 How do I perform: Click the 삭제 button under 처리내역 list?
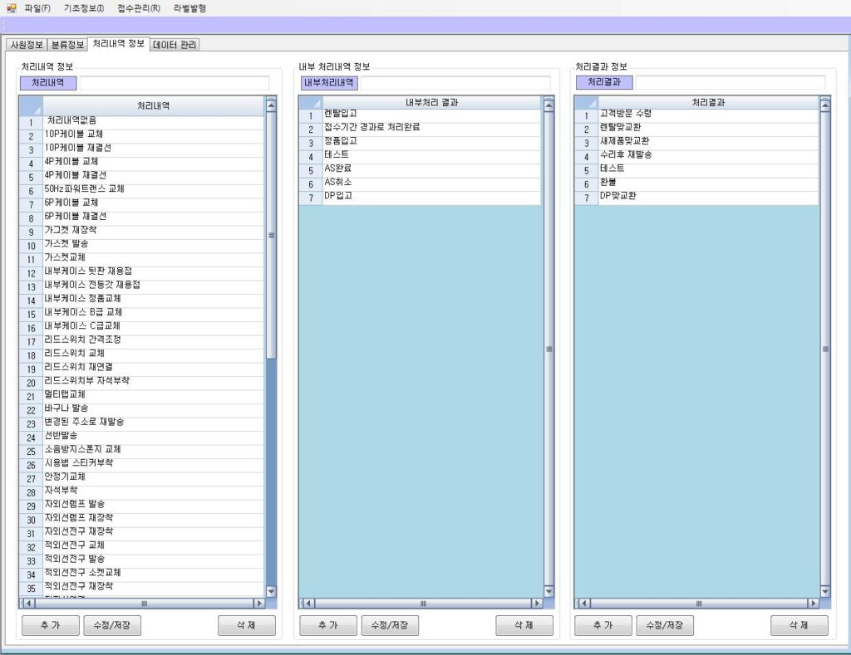246,626
